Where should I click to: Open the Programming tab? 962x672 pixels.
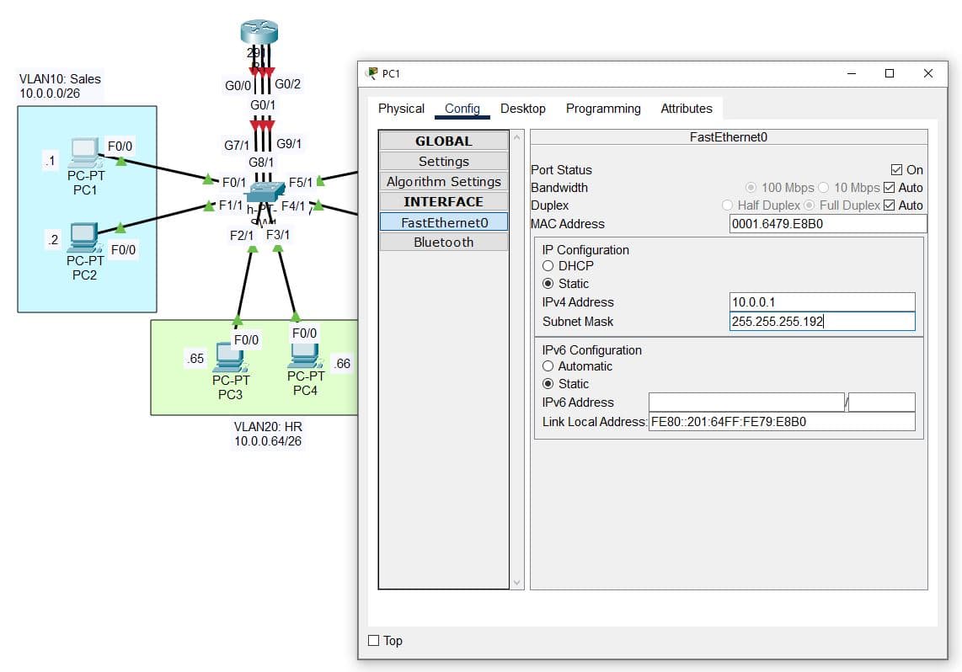[x=603, y=109]
